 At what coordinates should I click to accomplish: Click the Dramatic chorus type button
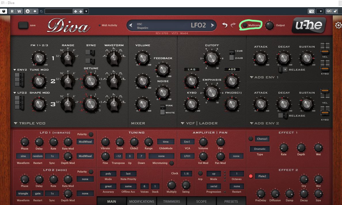(260, 149)
